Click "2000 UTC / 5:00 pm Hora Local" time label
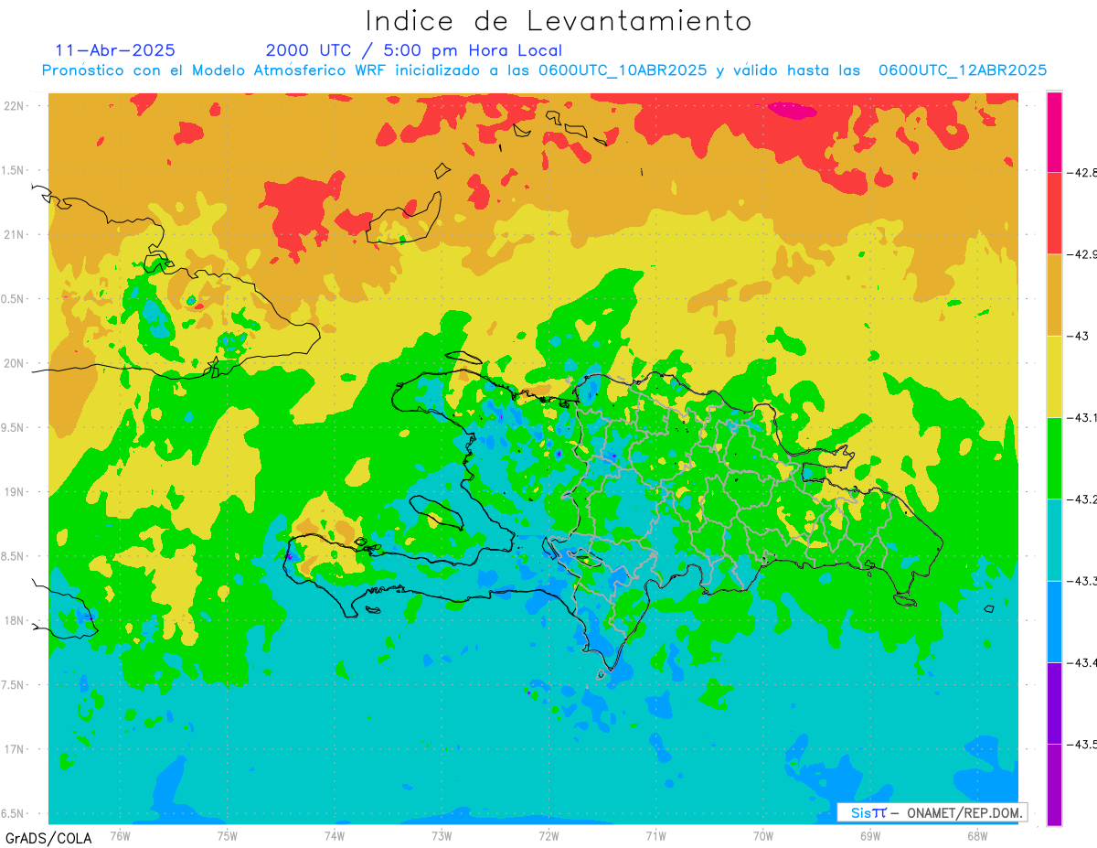This screenshot has width=1097, height=848. click(414, 50)
